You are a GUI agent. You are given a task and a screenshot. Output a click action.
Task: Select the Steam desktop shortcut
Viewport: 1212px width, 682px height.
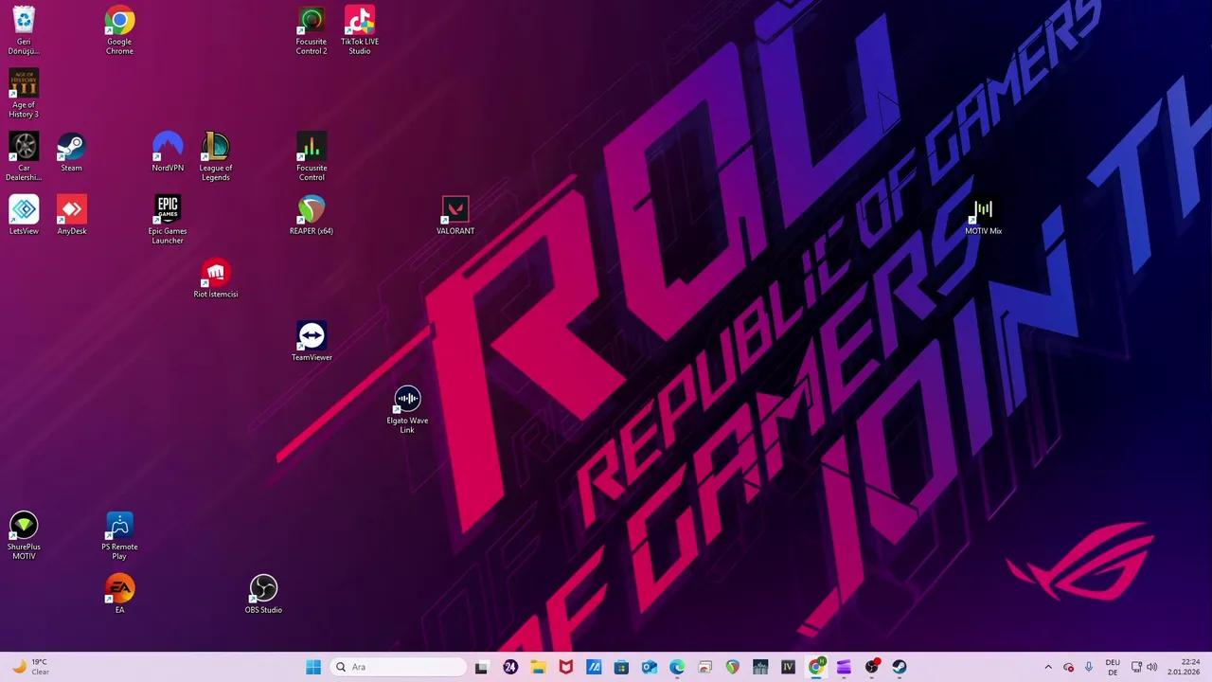[x=71, y=152]
